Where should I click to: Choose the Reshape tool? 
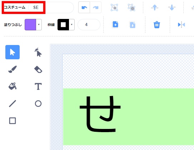pos(38,52)
